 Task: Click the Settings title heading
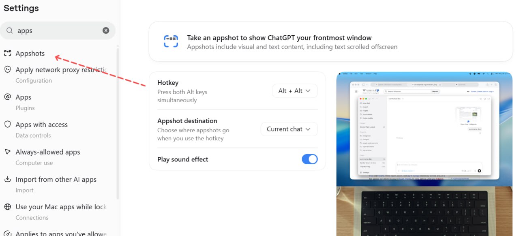click(x=21, y=8)
